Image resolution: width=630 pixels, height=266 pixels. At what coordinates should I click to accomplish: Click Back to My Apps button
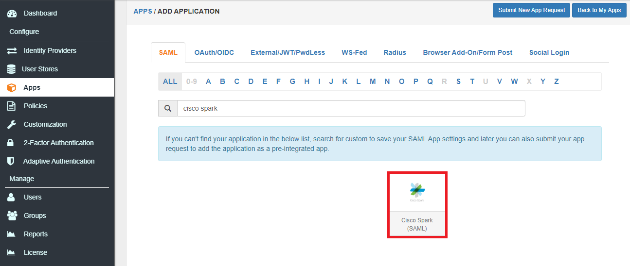(x=599, y=10)
